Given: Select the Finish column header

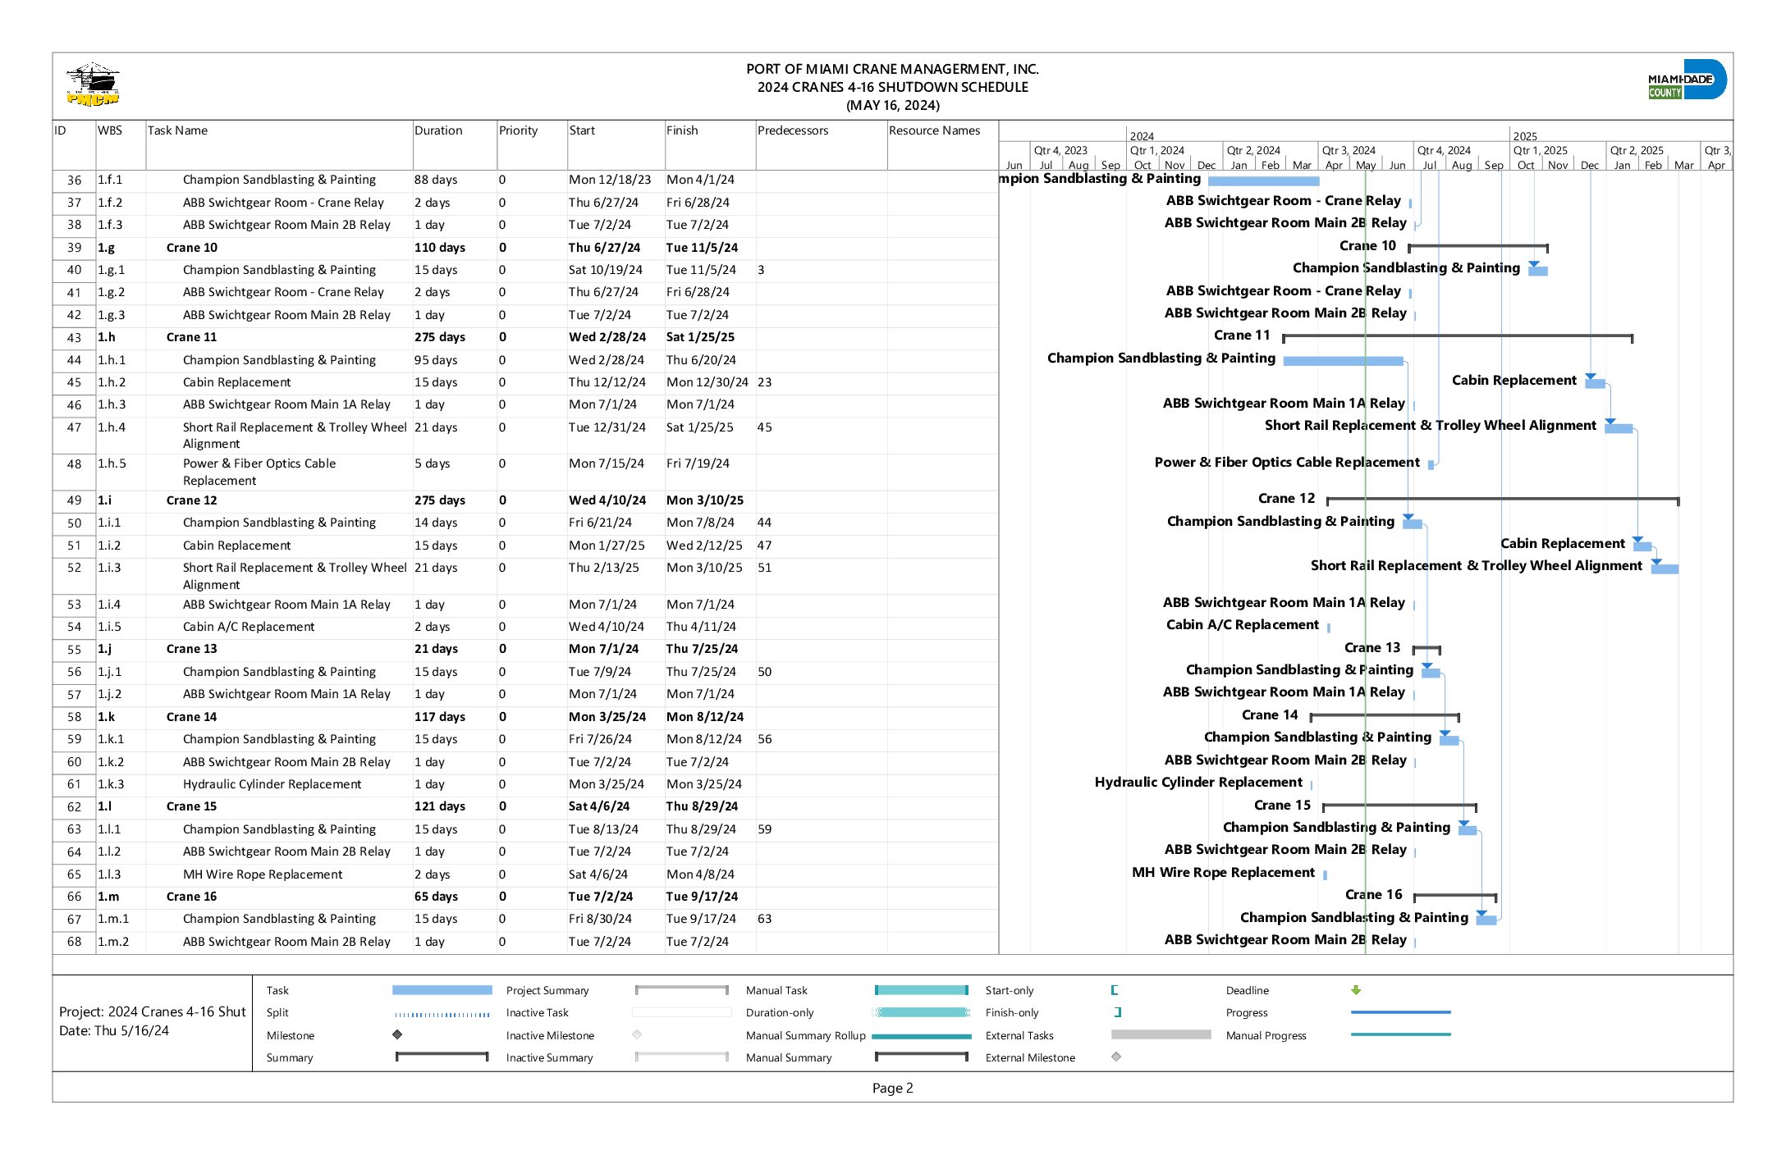Looking at the screenshot, I should click(x=710, y=145).
